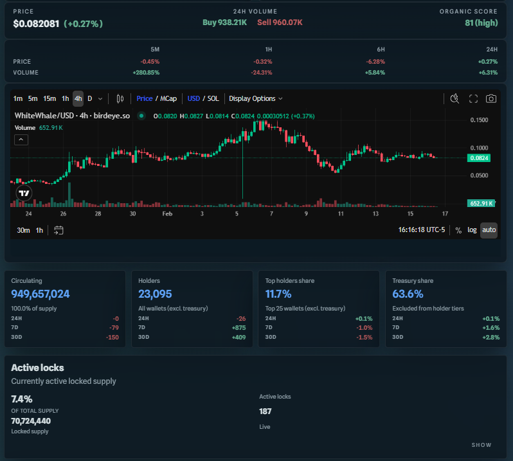Click the Holders 7D change +875

(239, 328)
